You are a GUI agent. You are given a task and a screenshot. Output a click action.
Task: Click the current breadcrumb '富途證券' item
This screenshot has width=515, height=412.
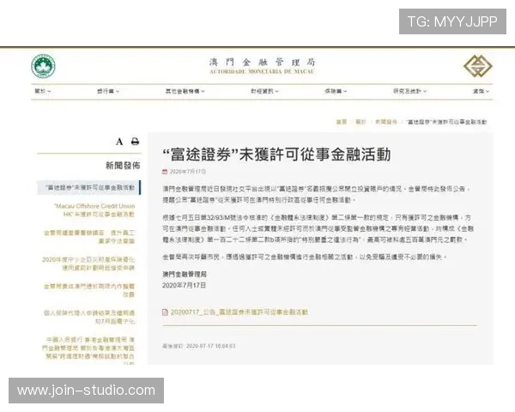coord(446,122)
